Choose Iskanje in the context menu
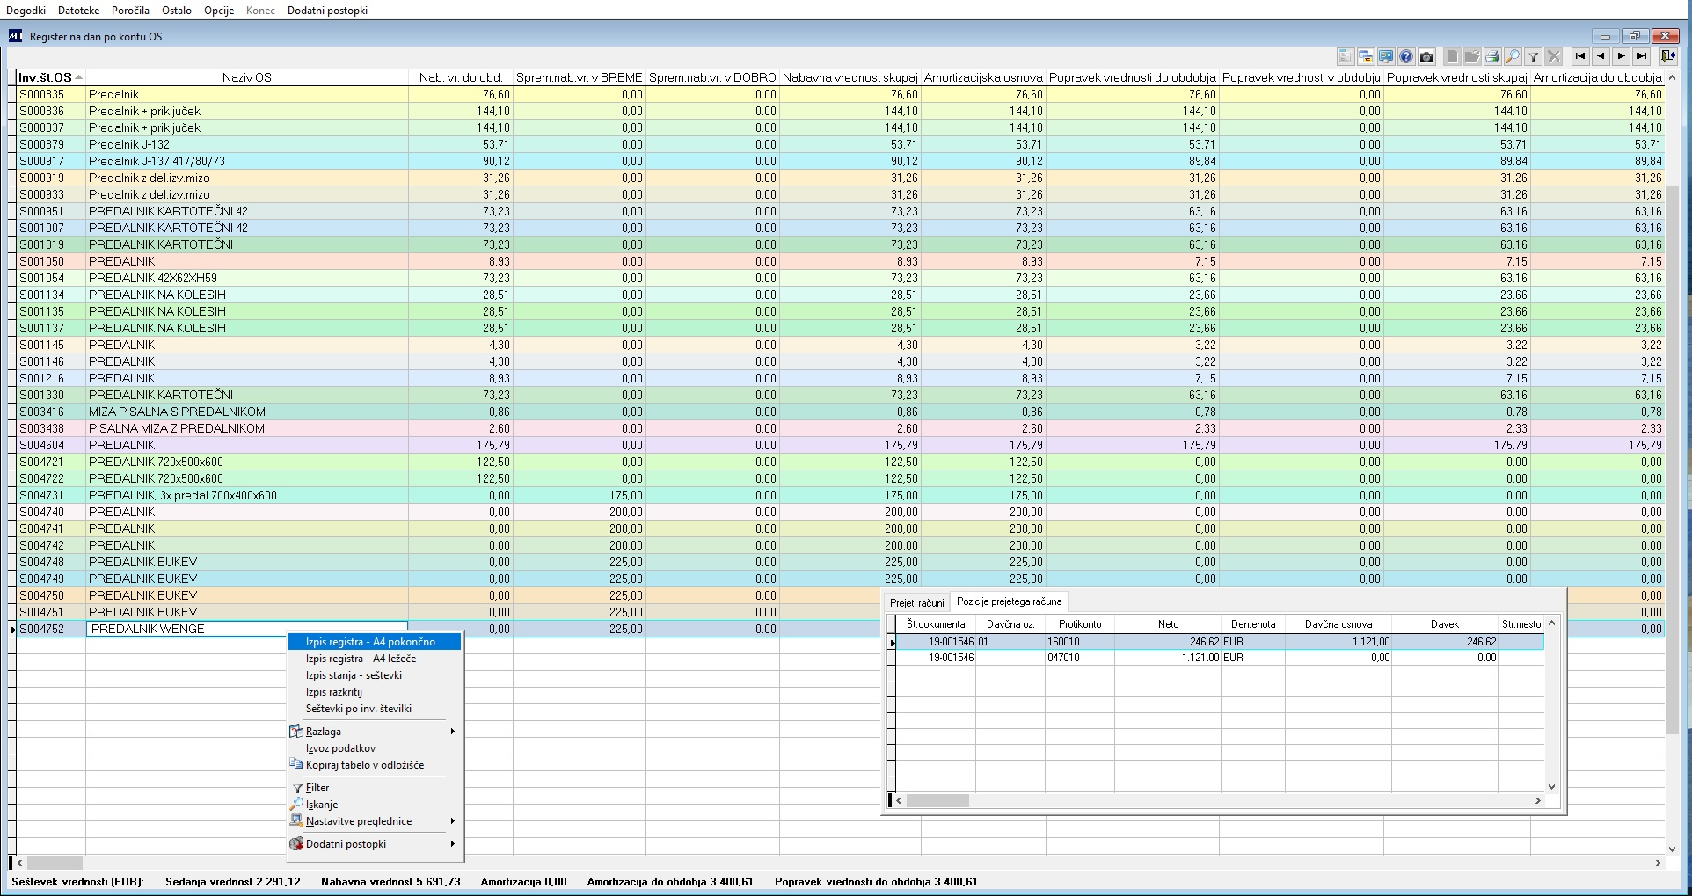 pyautogui.click(x=375, y=805)
